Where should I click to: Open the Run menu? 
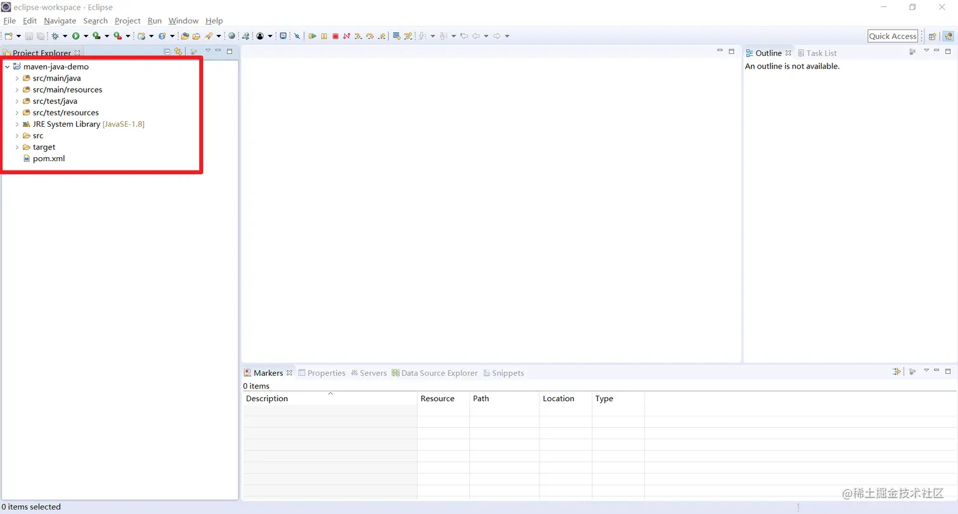(155, 21)
